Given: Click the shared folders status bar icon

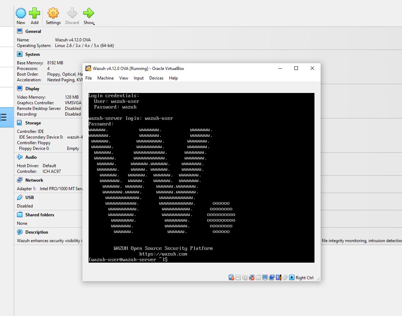Looking at the screenshot, I should [x=258, y=277].
